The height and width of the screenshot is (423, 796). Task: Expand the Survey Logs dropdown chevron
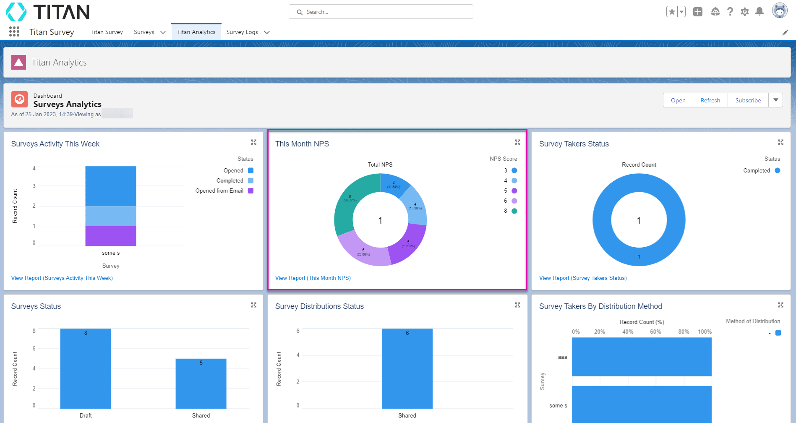[267, 32]
